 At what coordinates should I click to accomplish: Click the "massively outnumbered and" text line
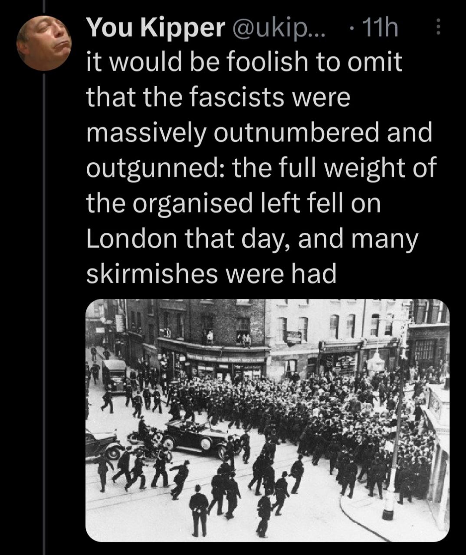259,133
